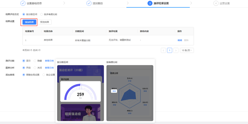This screenshot has width=248, height=124.
Task: Click the 推荐内容 column header
Action: [x=144, y=31]
